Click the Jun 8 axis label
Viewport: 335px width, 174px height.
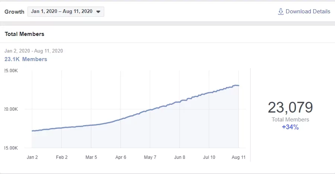tap(179, 157)
